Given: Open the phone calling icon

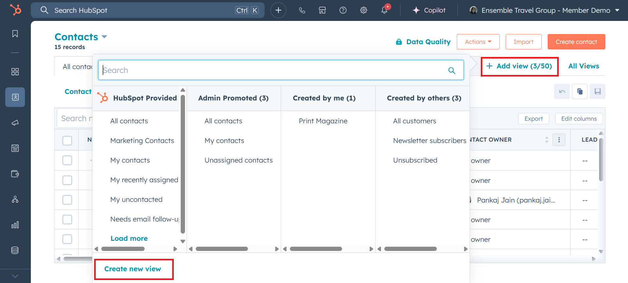Looking at the screenshot, I should (302, 10).
